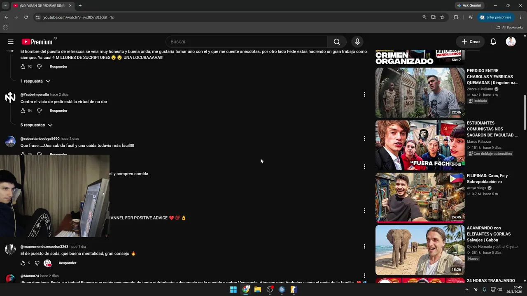Open the YouTube guide hamburger menu

11,42
